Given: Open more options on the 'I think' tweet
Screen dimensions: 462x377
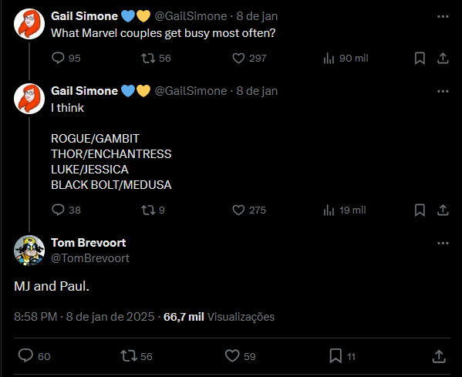Looking at the screenshot, I should point(443,91).
